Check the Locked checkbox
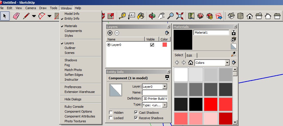Viewport: 283px width, 126px height. click(111, 118)
